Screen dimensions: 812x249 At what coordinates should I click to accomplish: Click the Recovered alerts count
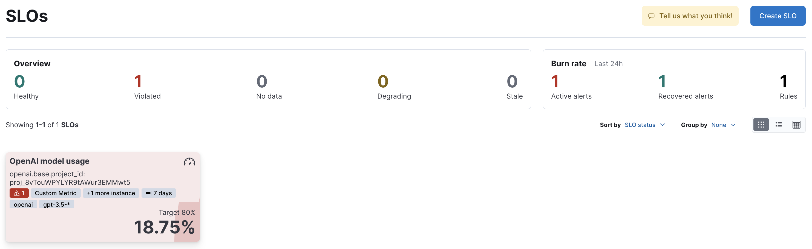pyautogui.click(x=662, y=82)
